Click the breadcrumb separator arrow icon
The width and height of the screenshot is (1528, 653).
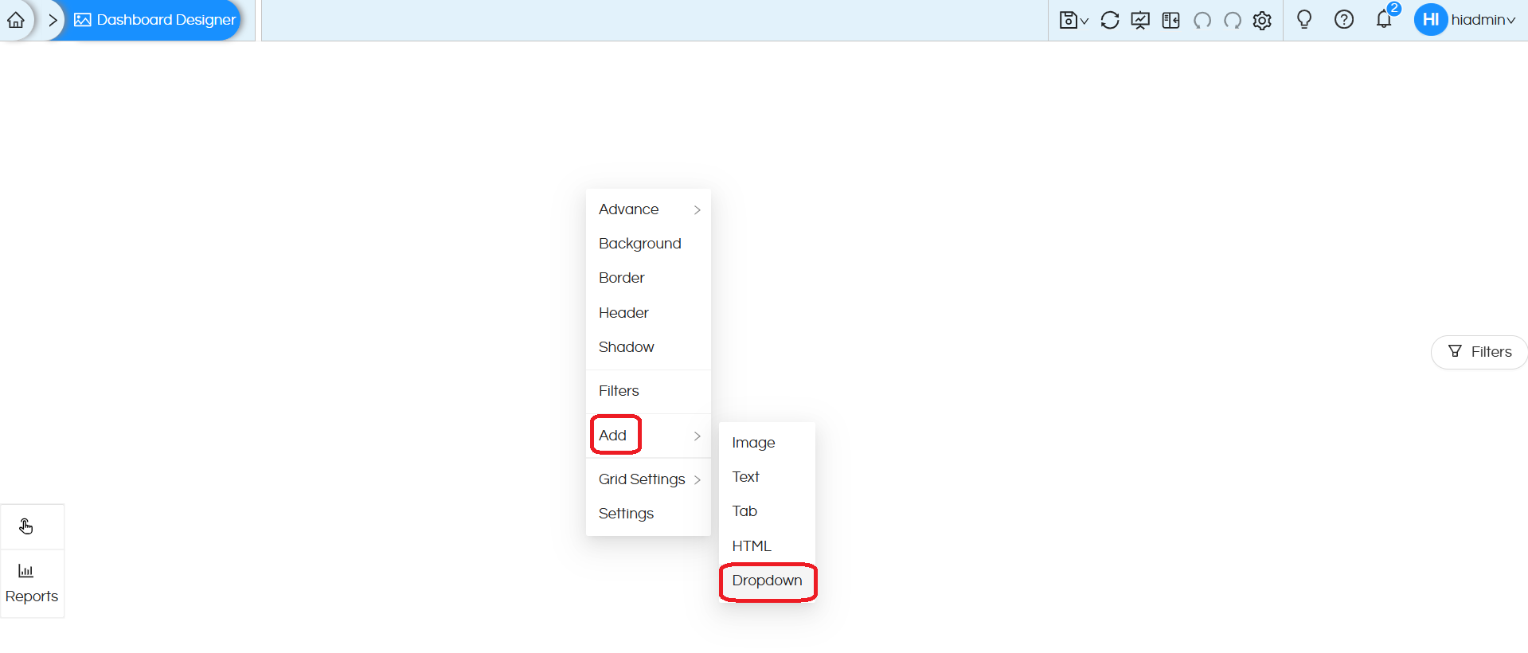(53, 20)
